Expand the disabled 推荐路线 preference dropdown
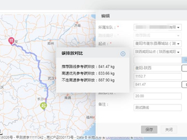 [x=178, y=35]
